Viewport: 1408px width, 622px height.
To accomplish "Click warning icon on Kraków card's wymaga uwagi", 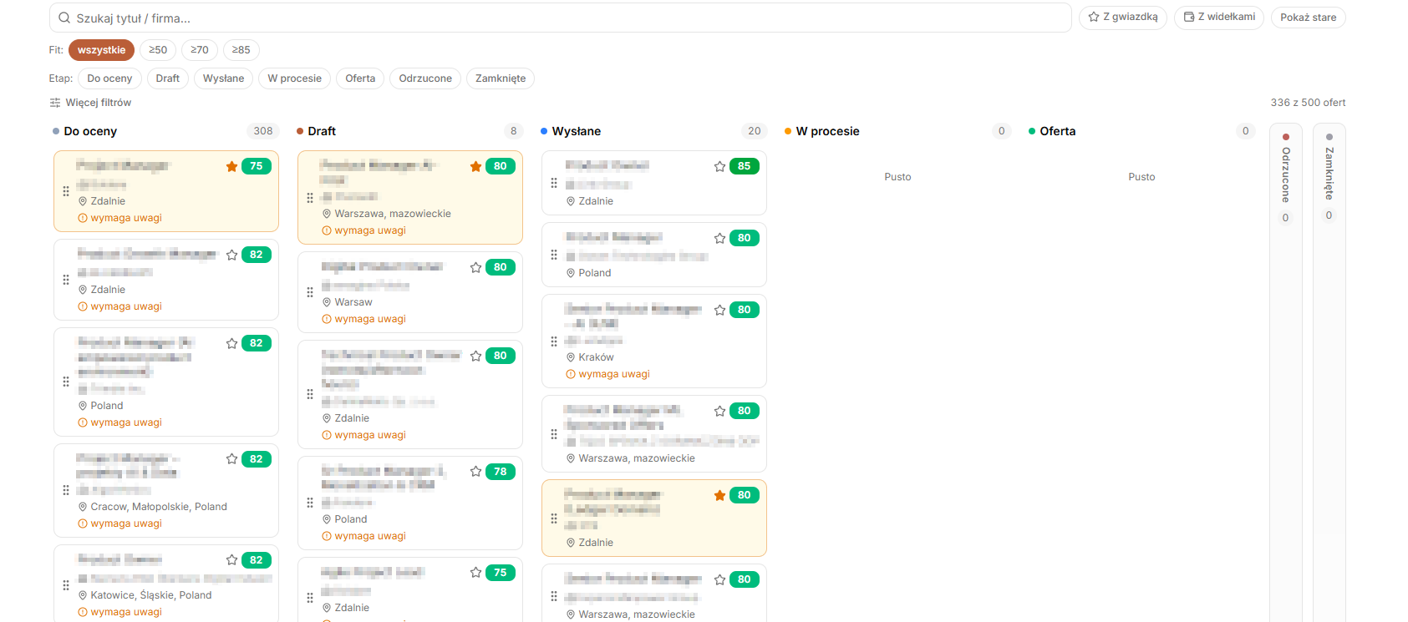I will (571, 374).
